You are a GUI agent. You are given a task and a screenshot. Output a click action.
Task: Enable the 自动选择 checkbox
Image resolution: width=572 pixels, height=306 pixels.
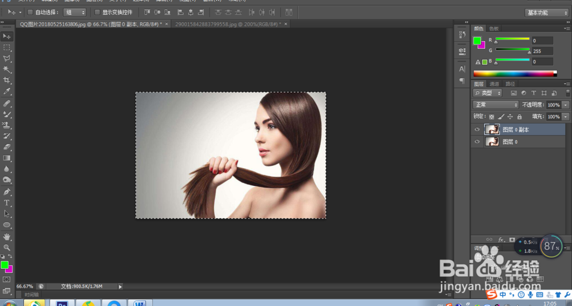coord(30,13)
